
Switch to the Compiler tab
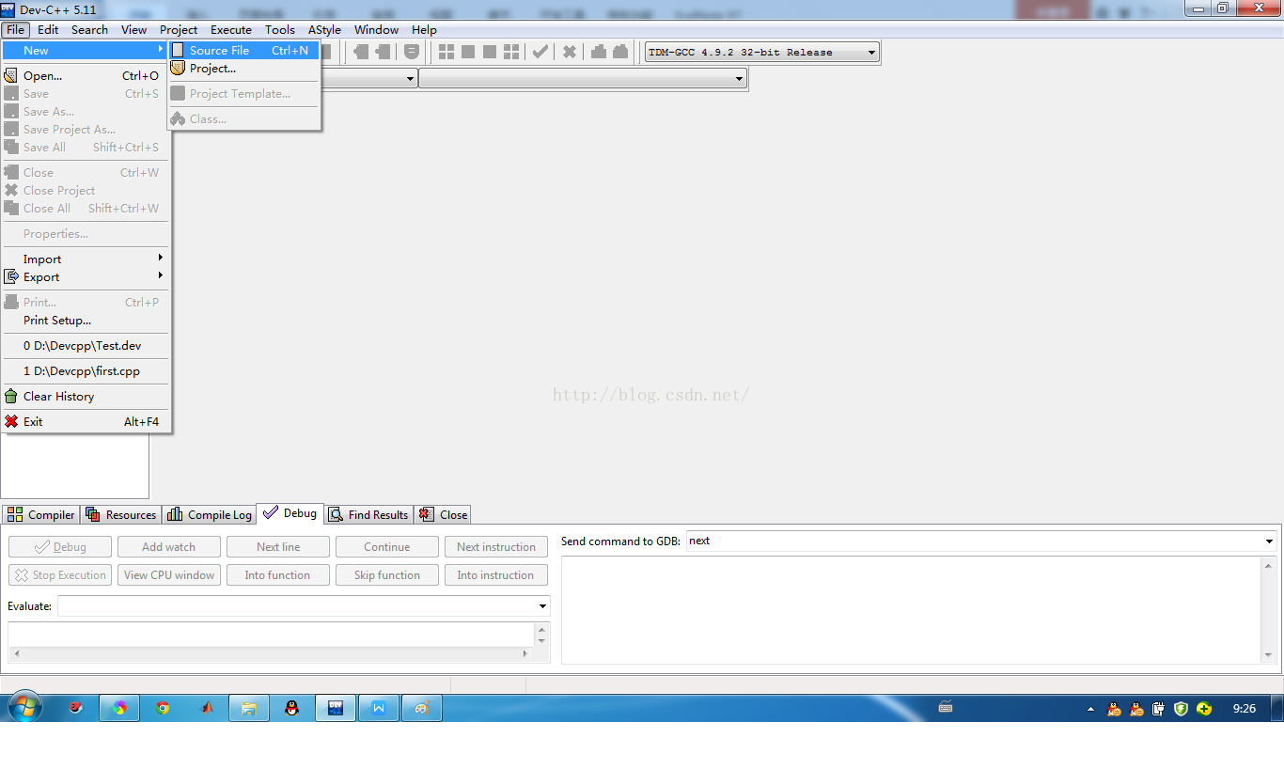(40, 514)
